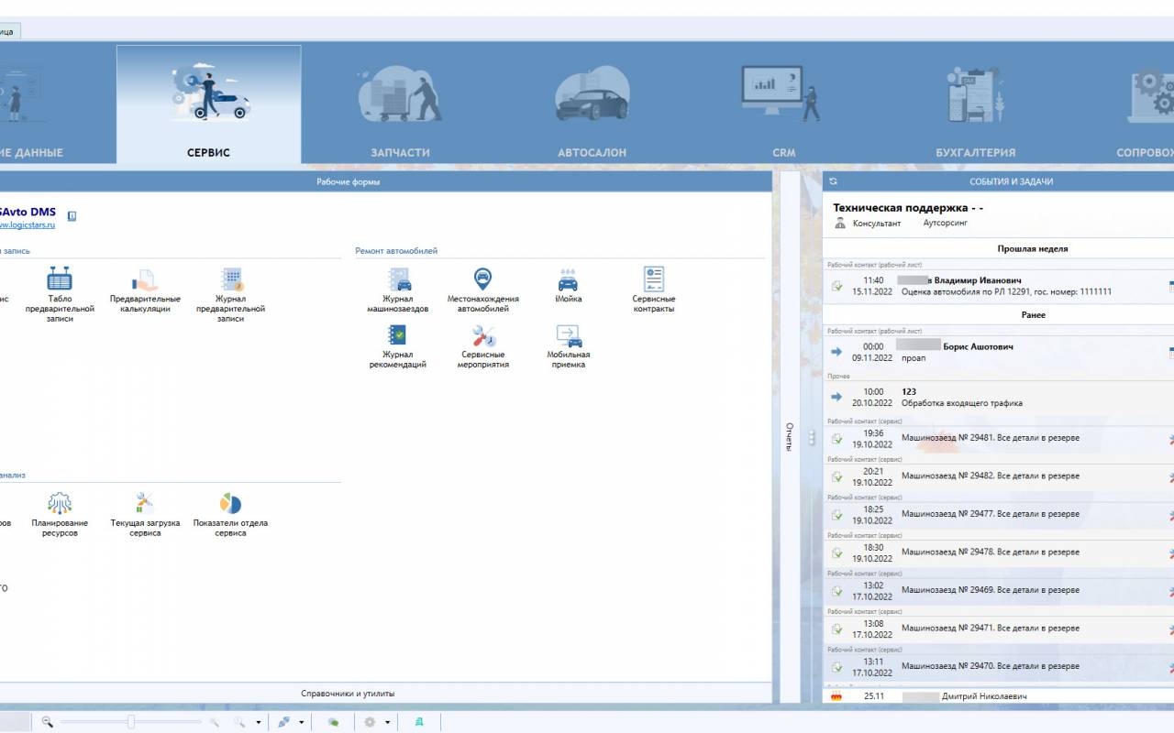Switch to the ЗАПЧАСТИ section tab

[400, 104]
